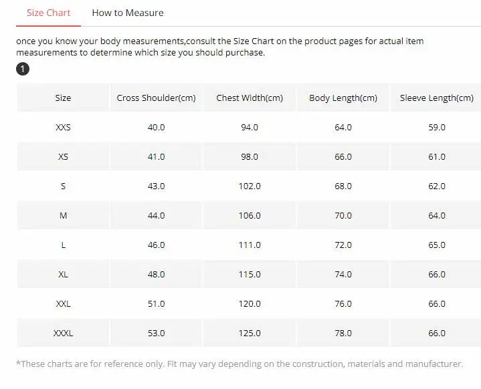The height and width of the screenshot is (389, 481).
Task: Click the XXXL size row label
Action: point(63,334)
